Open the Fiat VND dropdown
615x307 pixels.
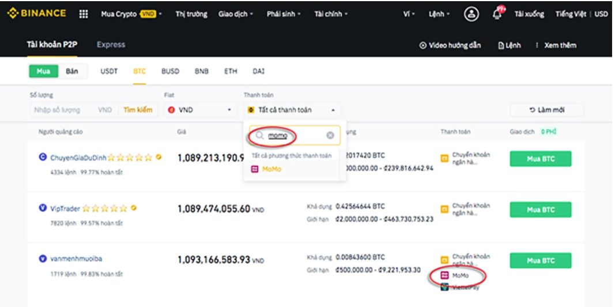point(201,110)
